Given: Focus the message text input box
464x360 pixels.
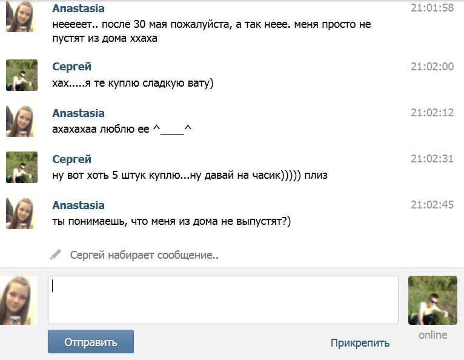Looking at the screenshot, I should [223, 300].
